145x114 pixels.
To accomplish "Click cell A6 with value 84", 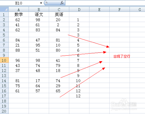I will point(19,40).
